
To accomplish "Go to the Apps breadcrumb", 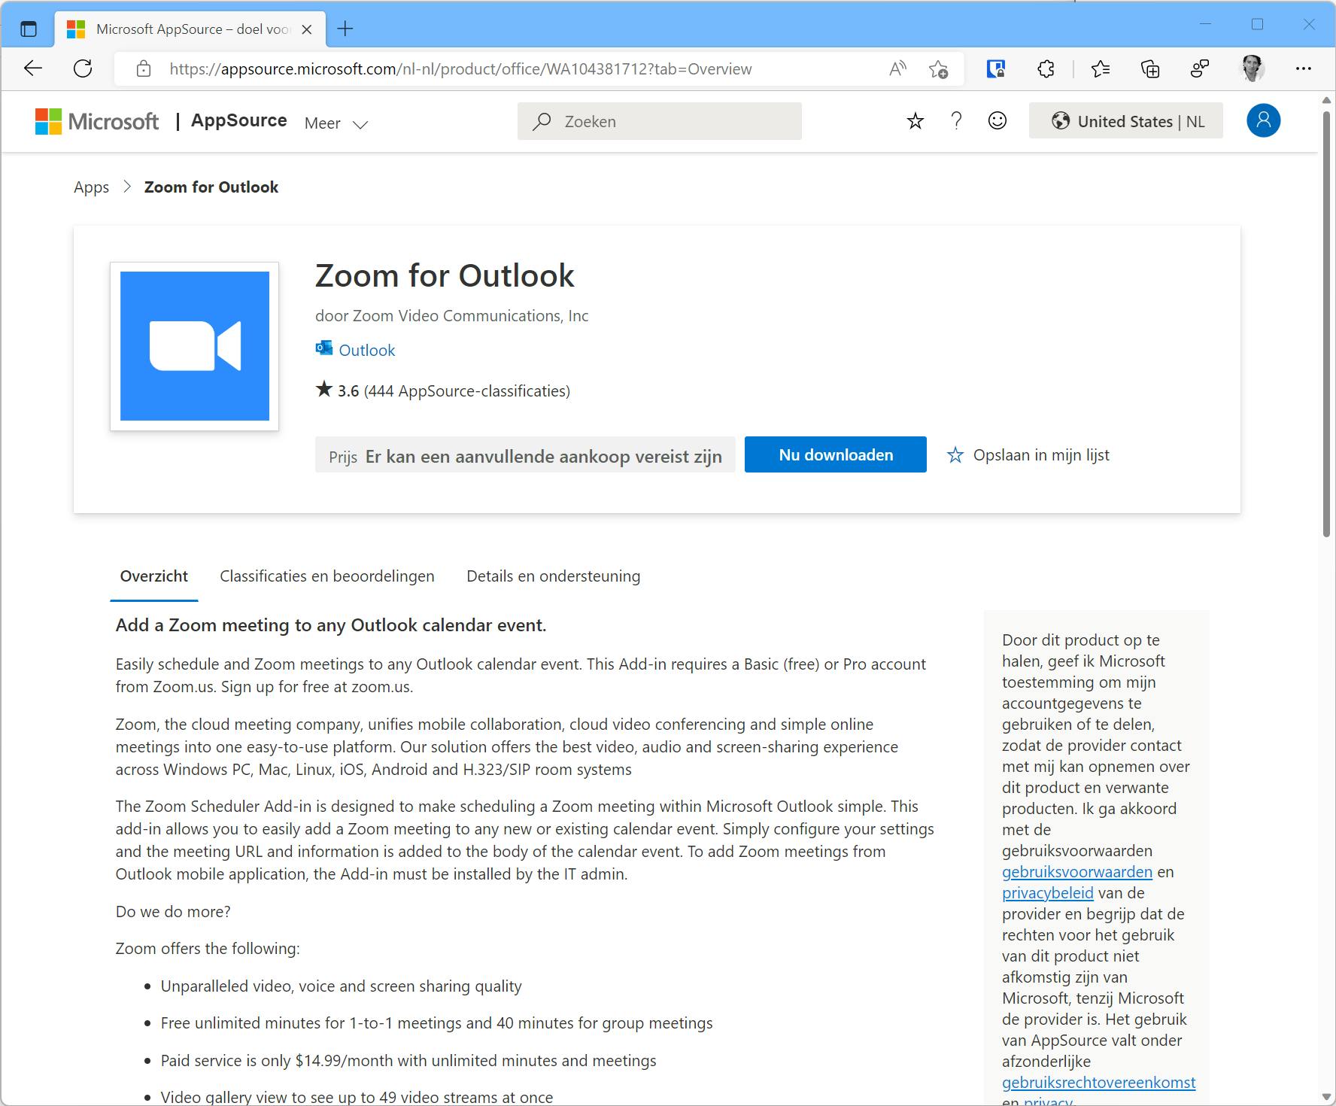I will (92, 187).
